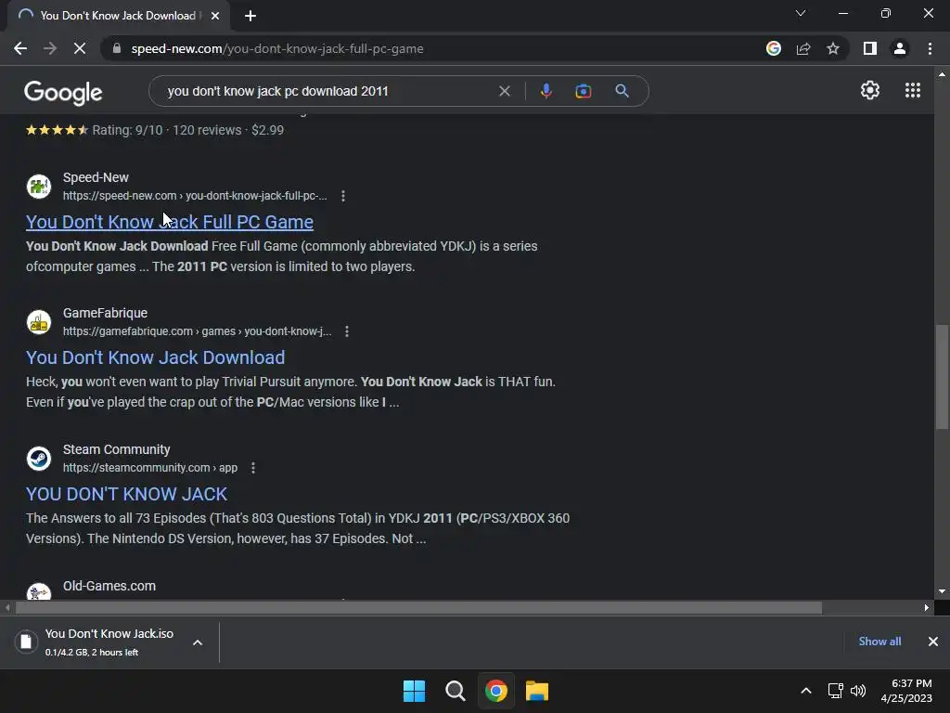Open network status in tray
This screenshot has height=713, width=950.
pyautogui.click(x=836, y=691)
